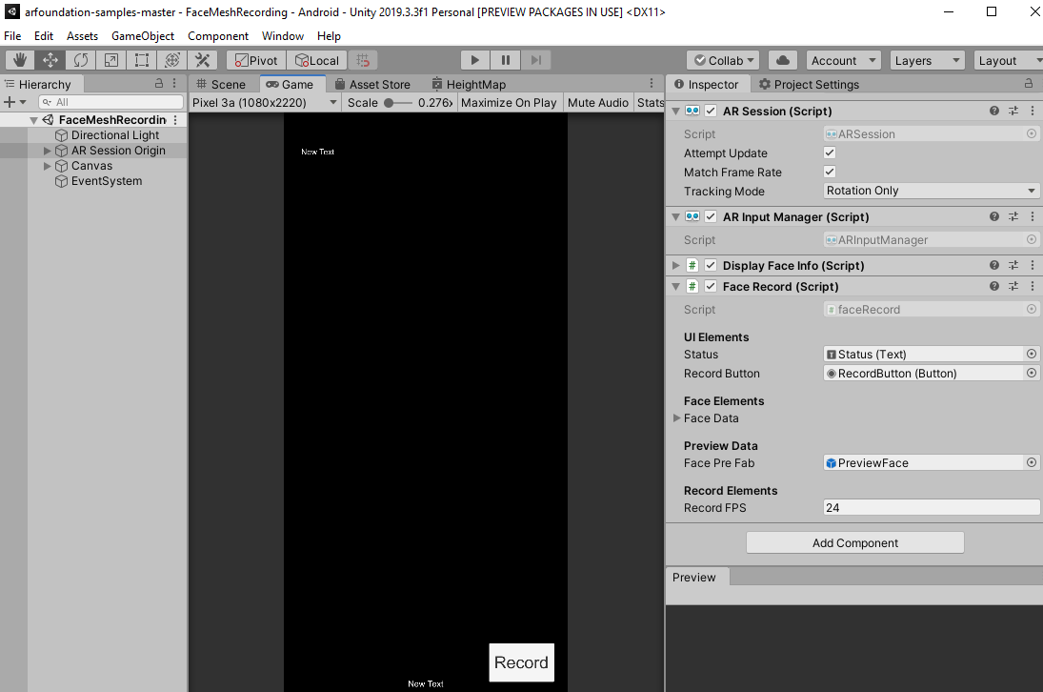Screen dimensions: 1043x692
Task: Select the Rect transform tool
Action: click(x=142, y=61)
